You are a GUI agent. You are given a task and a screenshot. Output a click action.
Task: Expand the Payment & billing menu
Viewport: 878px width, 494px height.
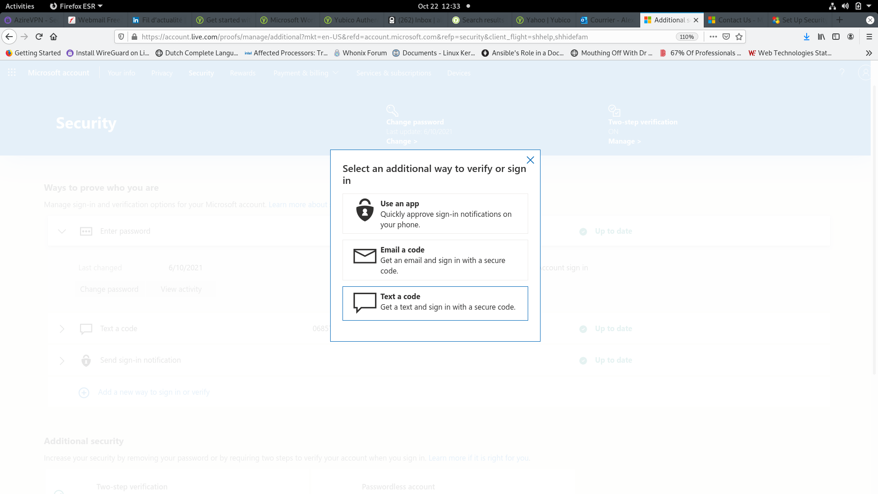(x=306, y=73)
